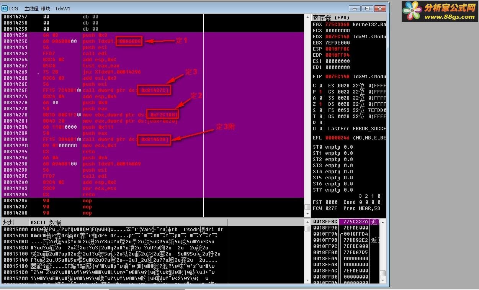Click the LCG window title bar icon
479x290 pixels.
[x=5, y=8]
